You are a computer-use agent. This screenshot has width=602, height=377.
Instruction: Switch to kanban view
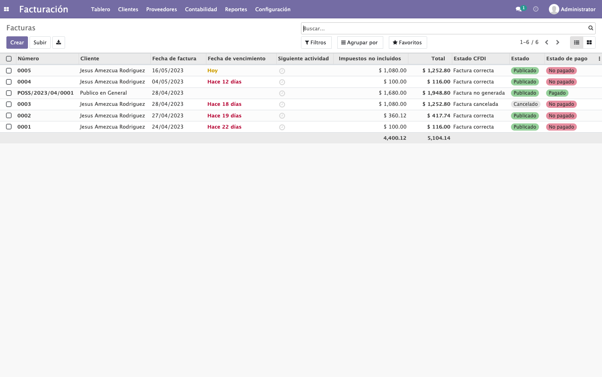click(589, 42)
